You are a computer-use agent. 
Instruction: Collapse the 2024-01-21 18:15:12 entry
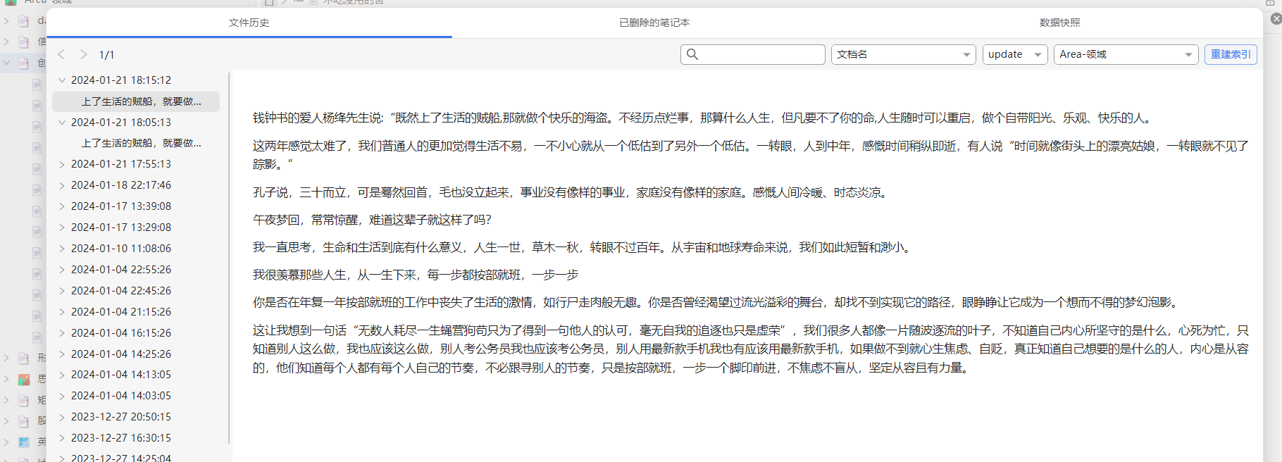62,80
